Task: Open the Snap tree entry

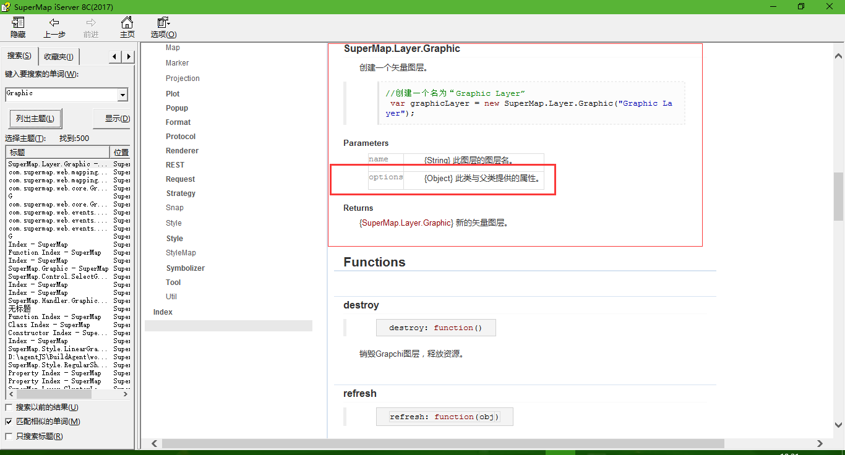Action: (x=174, y=208)
